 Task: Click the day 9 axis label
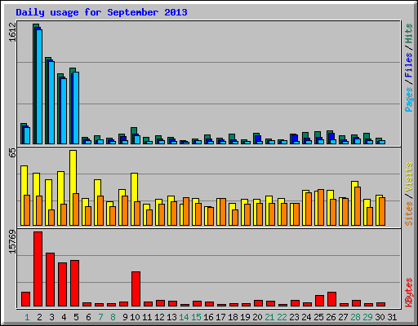125,317
